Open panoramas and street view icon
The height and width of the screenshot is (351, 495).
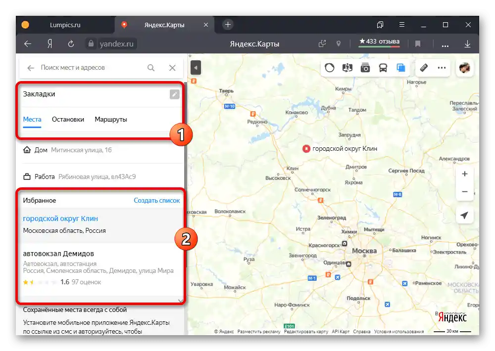[347, 68]
